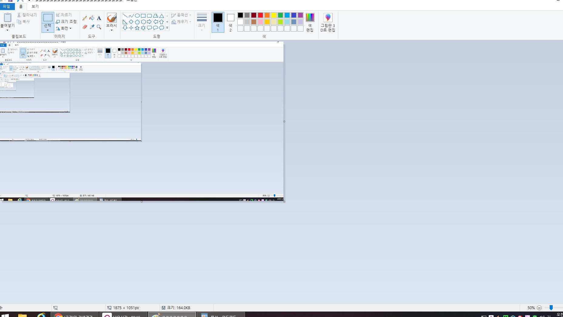The image size is (563, 317).
Task: Choose the 선택 rectangular selection tool
Action: coord(48,22)
